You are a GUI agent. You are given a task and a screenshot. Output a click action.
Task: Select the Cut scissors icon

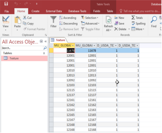coord(25,18)
